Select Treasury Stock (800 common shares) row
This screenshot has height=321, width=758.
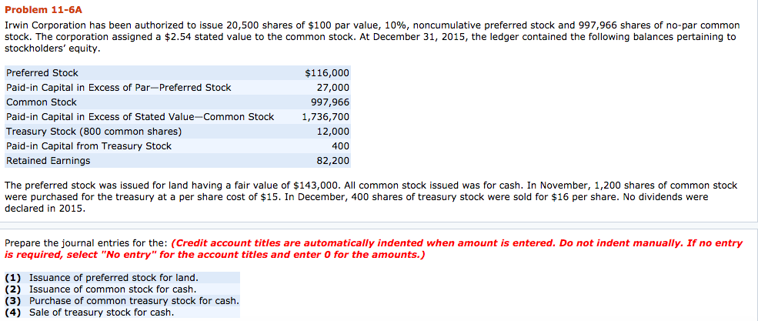[x=178, y=131]
